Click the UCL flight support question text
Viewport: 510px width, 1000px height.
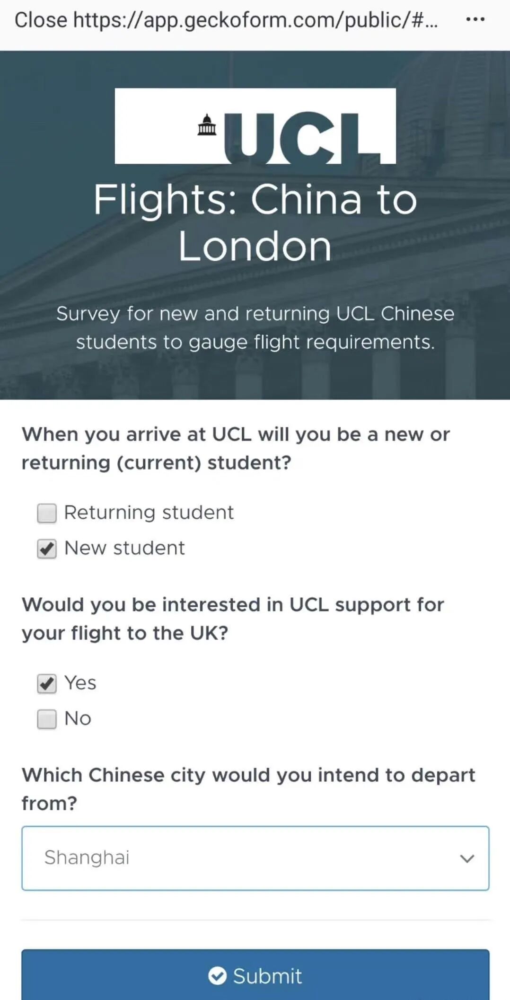coord(233,619)
